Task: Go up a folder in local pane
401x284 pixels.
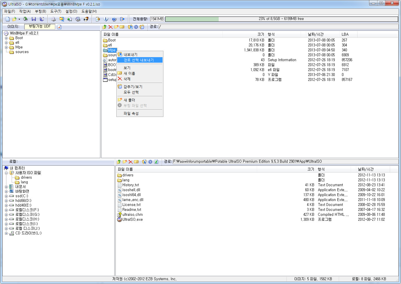Action: click(x=119, y=162)
